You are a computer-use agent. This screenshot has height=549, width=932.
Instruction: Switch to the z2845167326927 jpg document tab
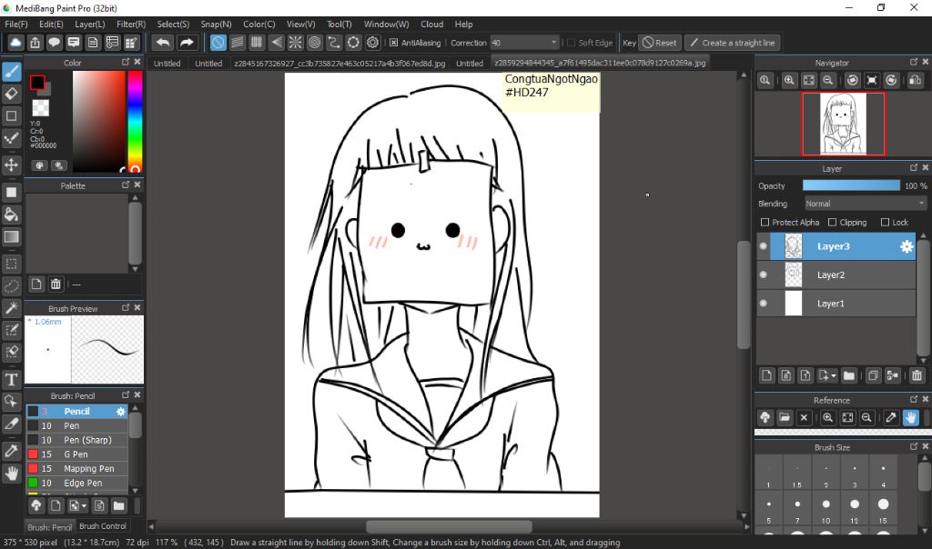tap(339, 64)
